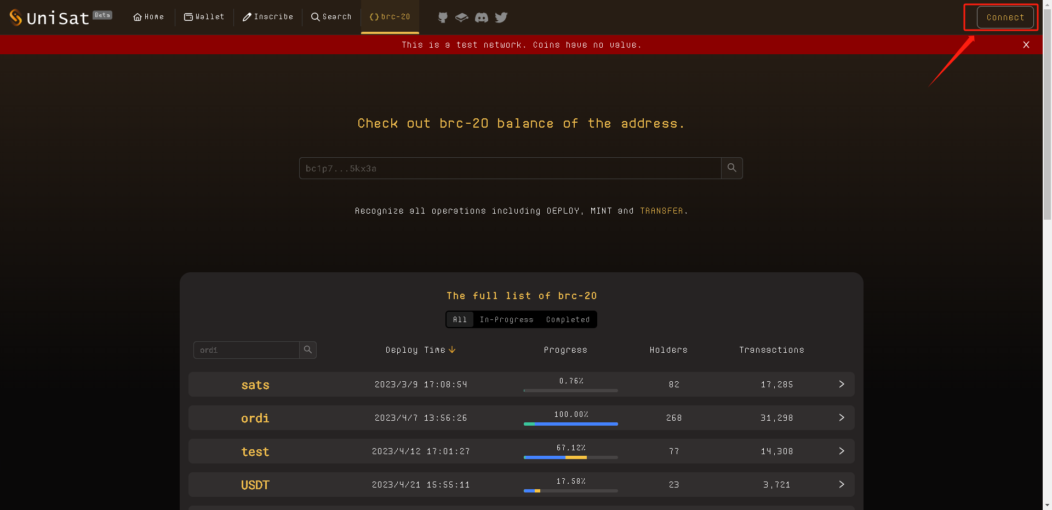The height and width of the screenshot is (510, 1052).
Task: Switch filter to Completed
Action: [568, 319]
